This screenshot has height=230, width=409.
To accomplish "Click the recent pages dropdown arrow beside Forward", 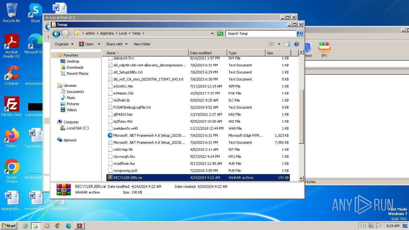I will pos(71,34).
